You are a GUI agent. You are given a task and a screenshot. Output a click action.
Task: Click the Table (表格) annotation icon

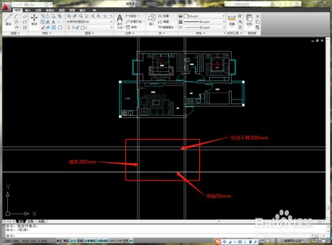pos(131,27)
